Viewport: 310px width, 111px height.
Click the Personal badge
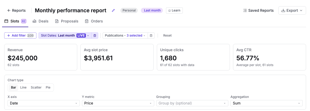tap(129, 10)
